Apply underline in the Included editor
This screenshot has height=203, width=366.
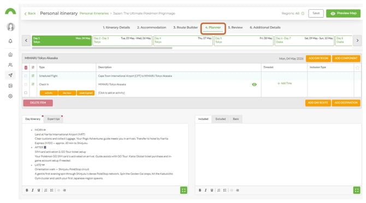click(x=212, y=190)
